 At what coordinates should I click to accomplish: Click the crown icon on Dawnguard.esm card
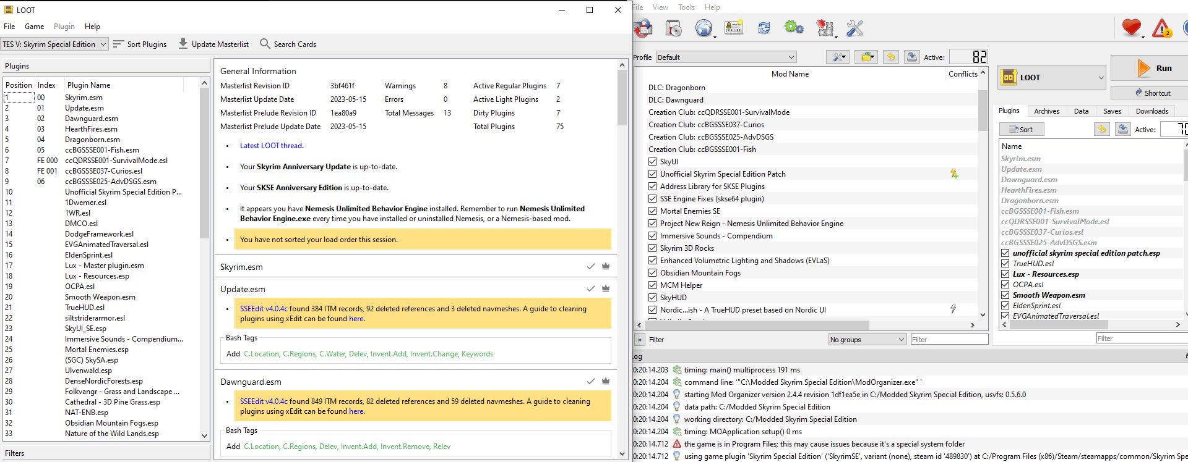coord(606,381)
